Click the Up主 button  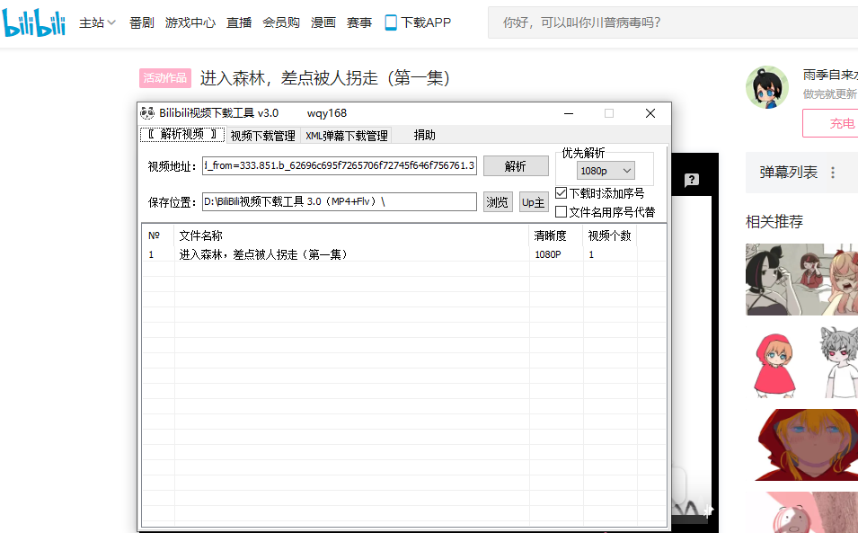point(534,202)
